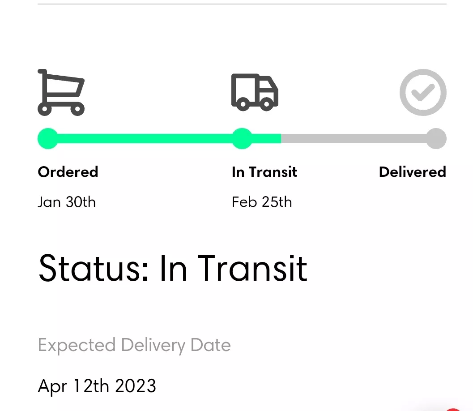The height and width of the screenshot is (411, 473).
Task: Click the bold Ordered step label
Action: [x=68, y=172]
